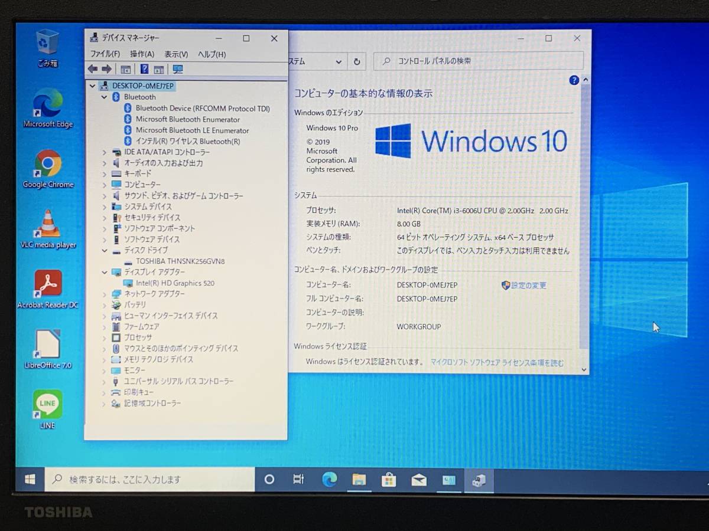709x531 pixels.
Task: Expand the ネットワーク アダプター category
Action: click(105, 294)
